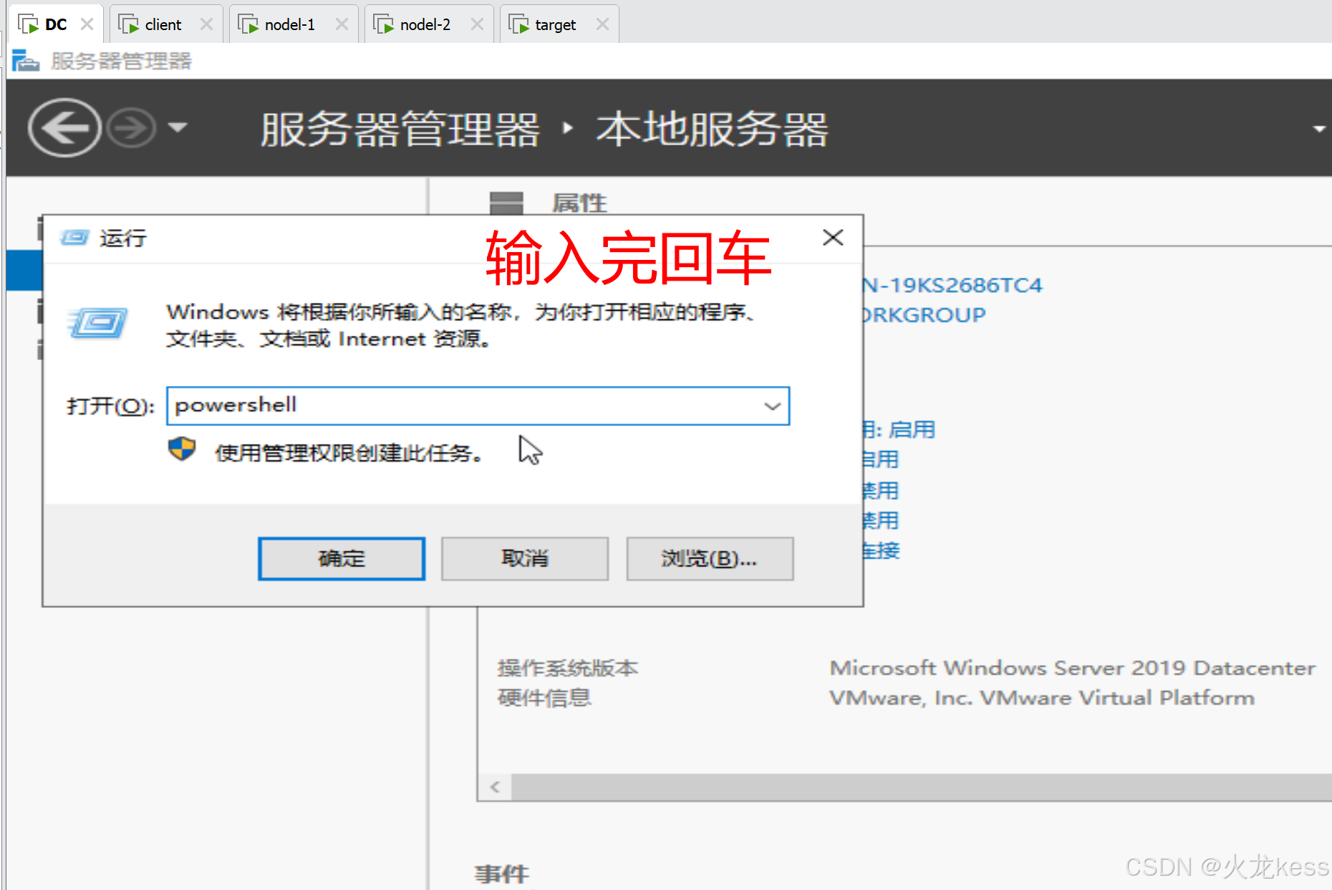The image size is (1332, 890).
Task: Click computer name link N-19KS2686TC4
Action: point(952,286)
